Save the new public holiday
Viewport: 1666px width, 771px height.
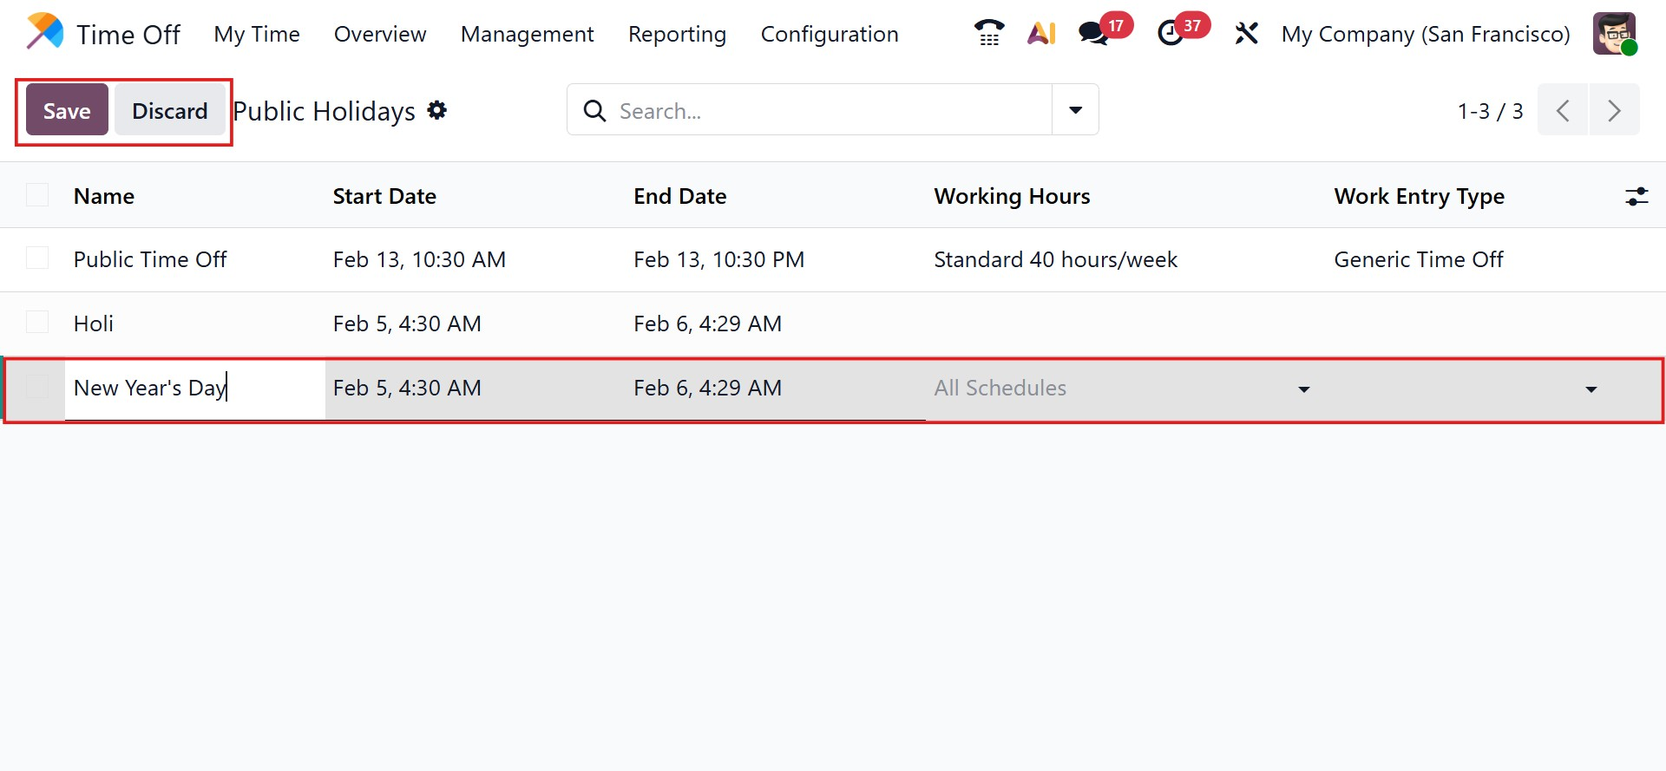[67, 110]
